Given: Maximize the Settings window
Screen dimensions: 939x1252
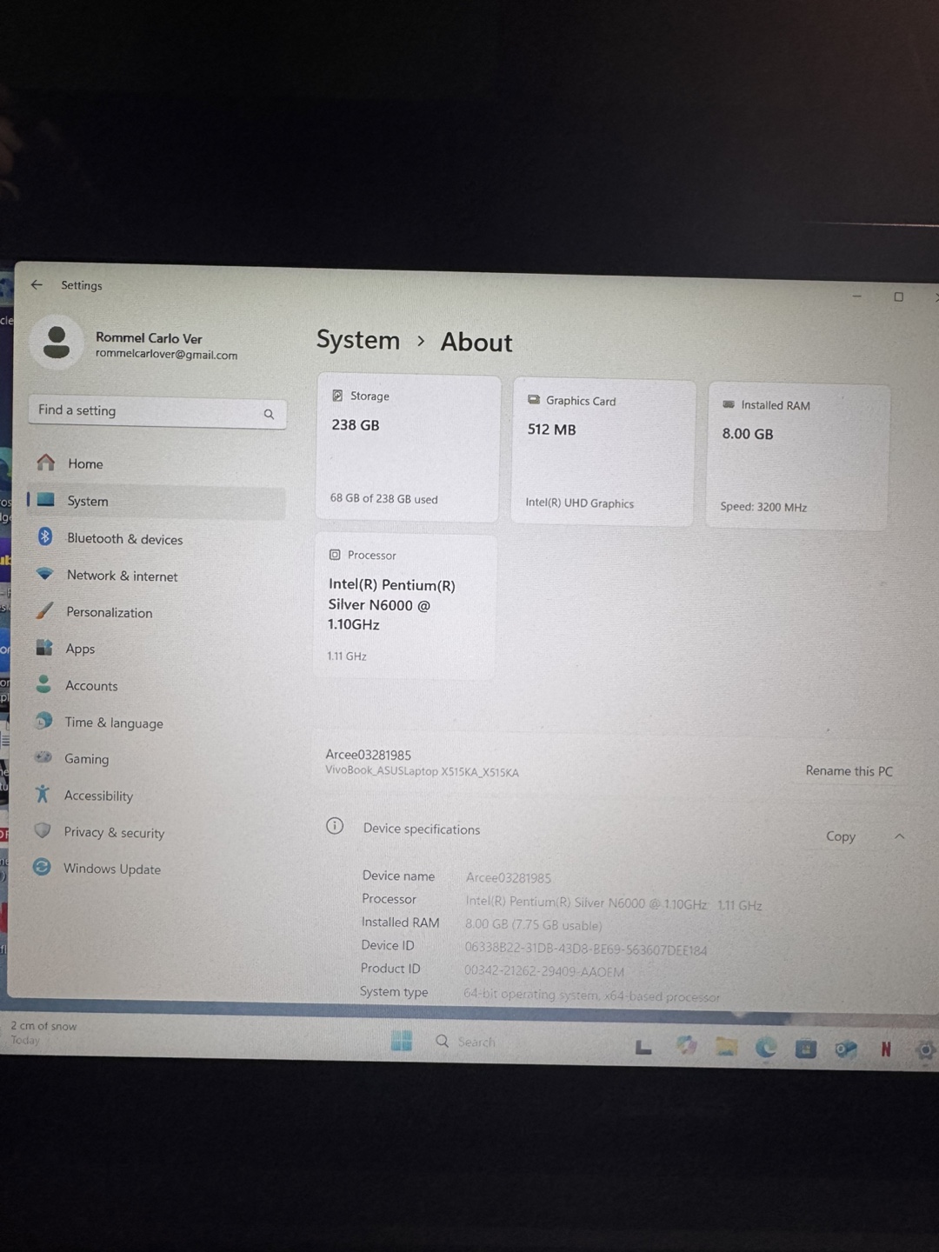Looking at the screenshot, I should [x=898, y=296].
